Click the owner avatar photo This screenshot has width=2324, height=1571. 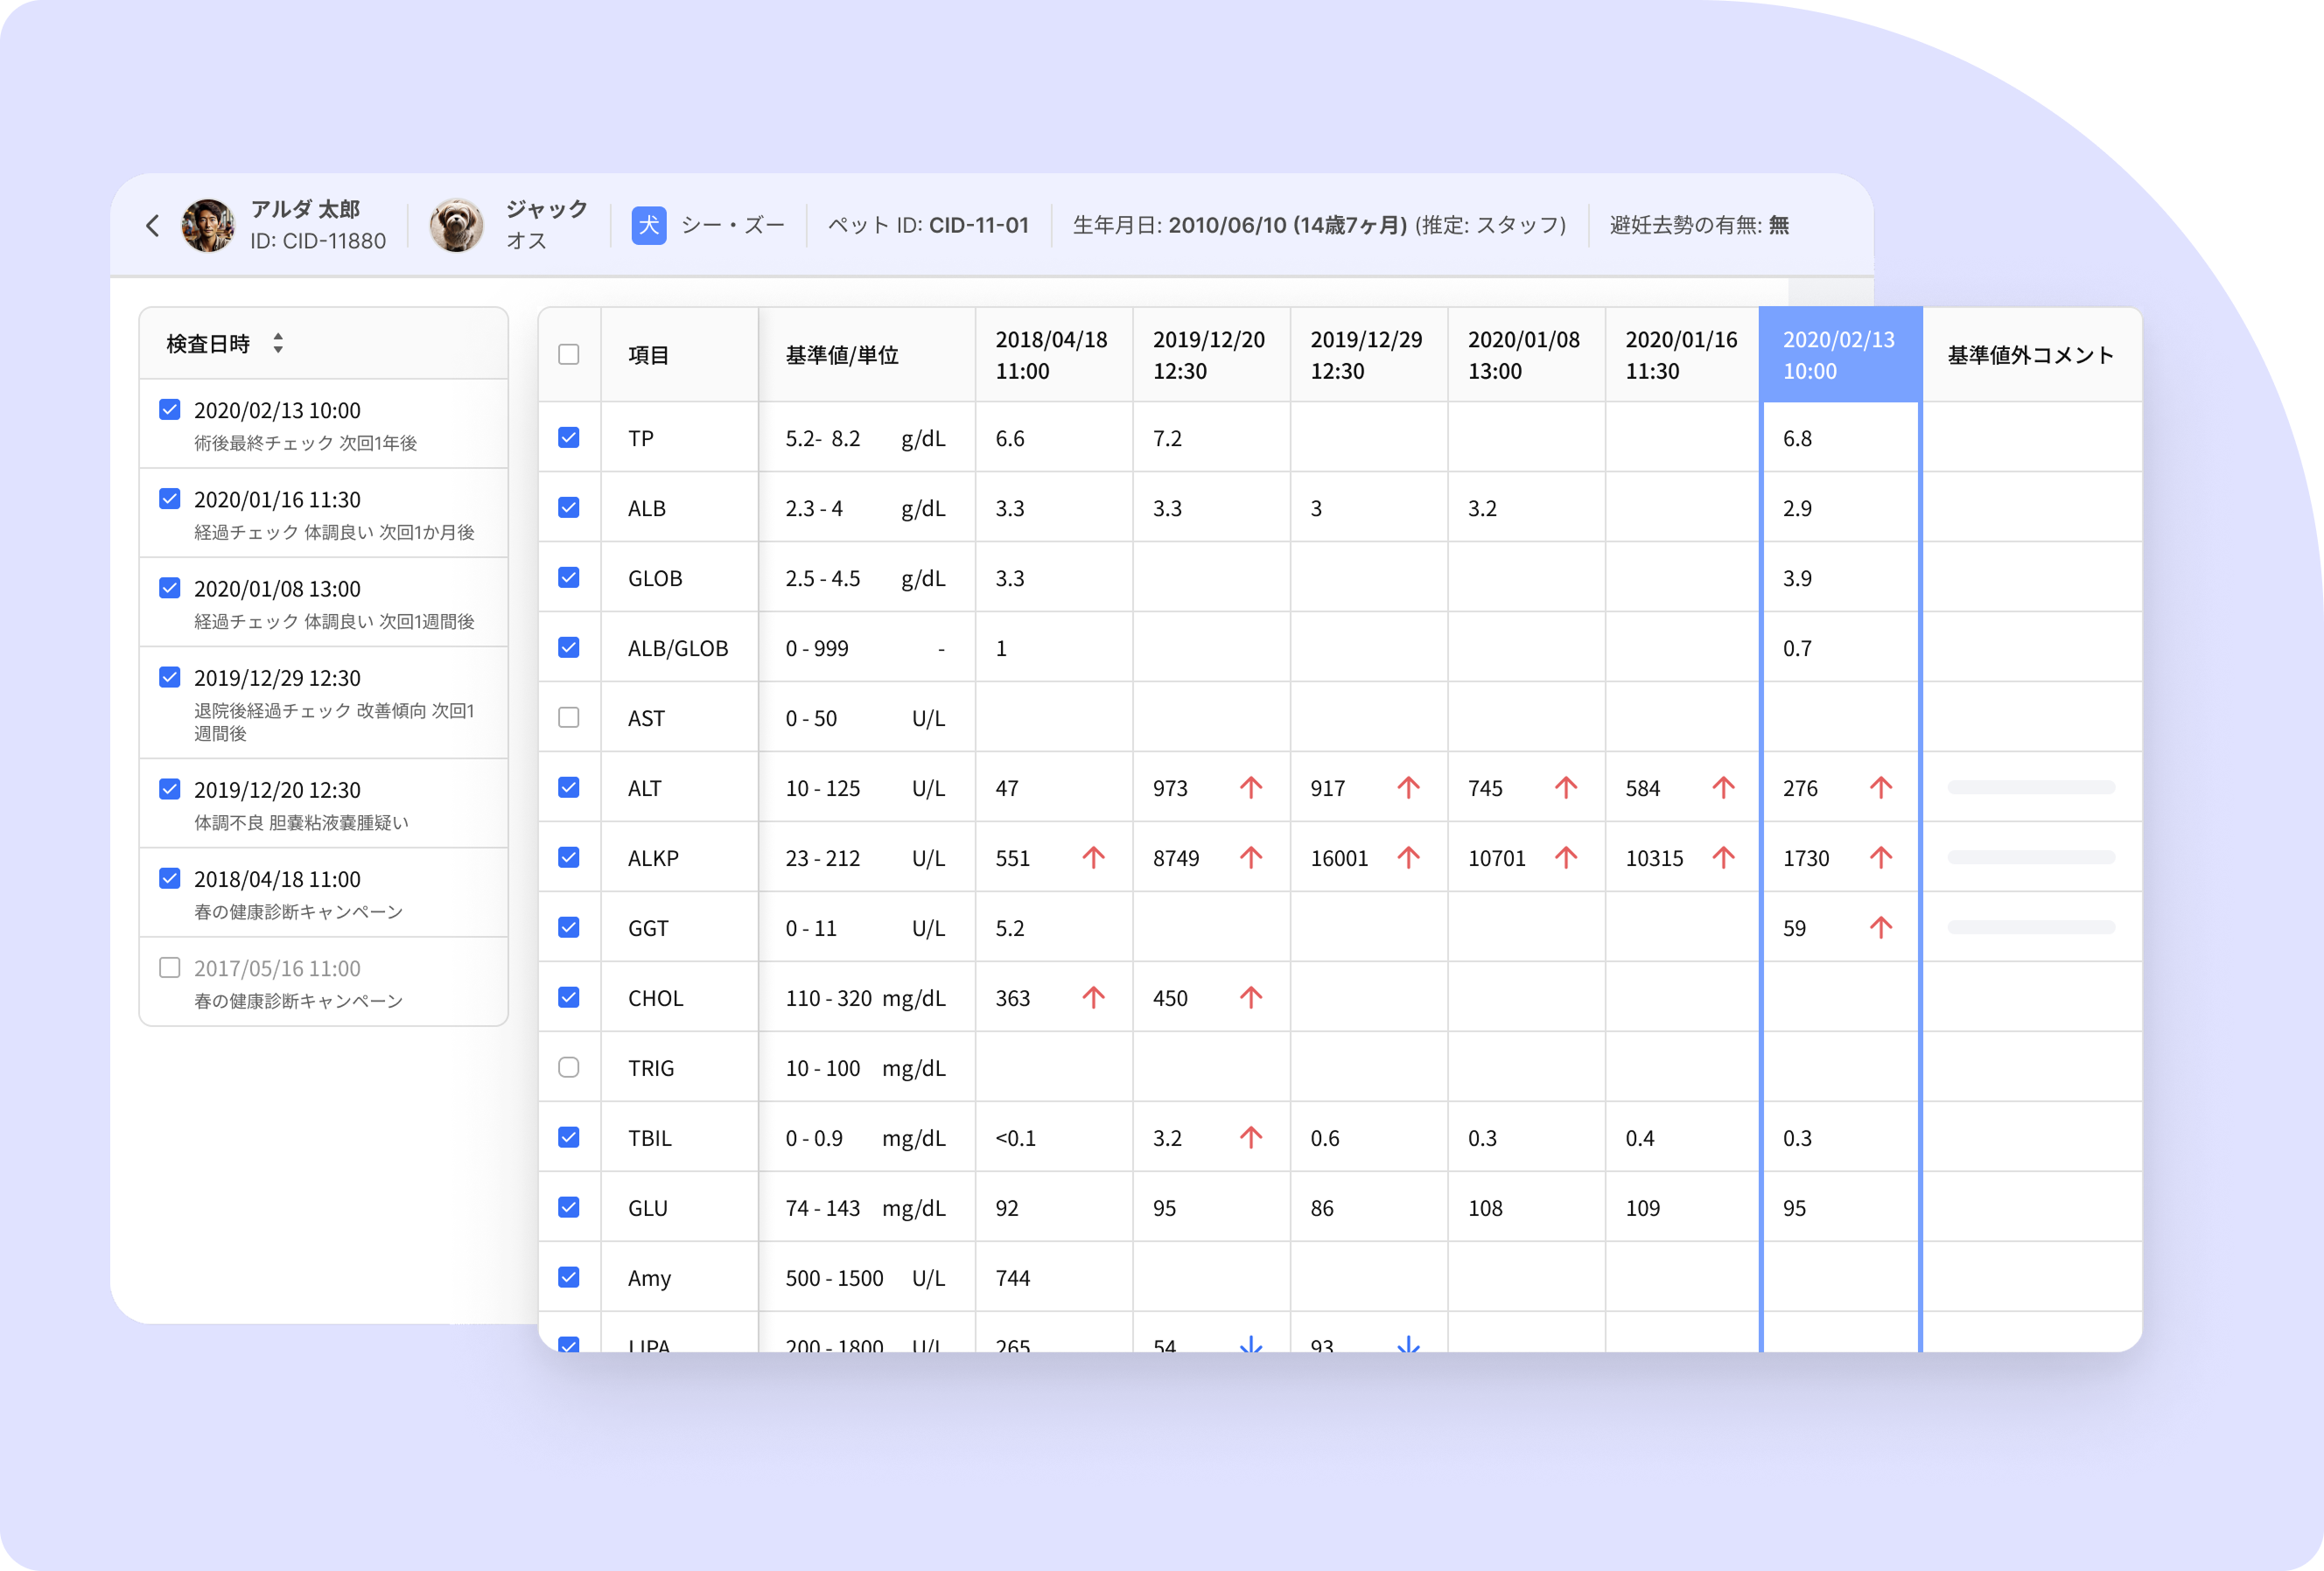(x=208, y=225)
